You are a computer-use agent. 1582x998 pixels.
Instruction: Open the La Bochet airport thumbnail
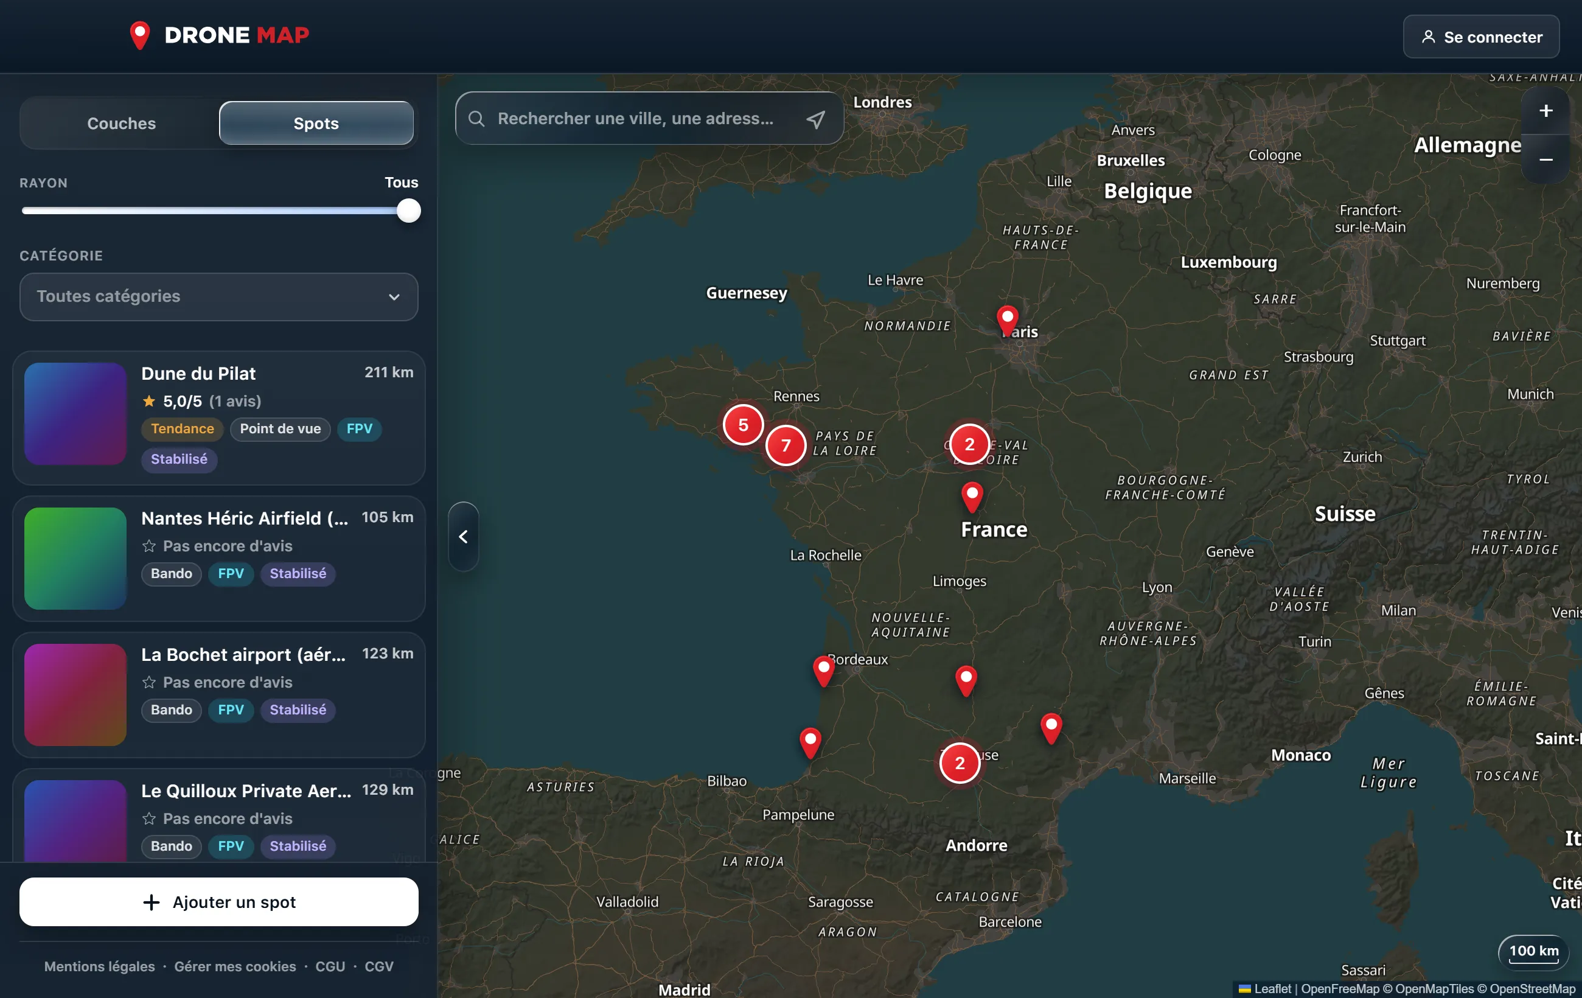tap(75, 694)
